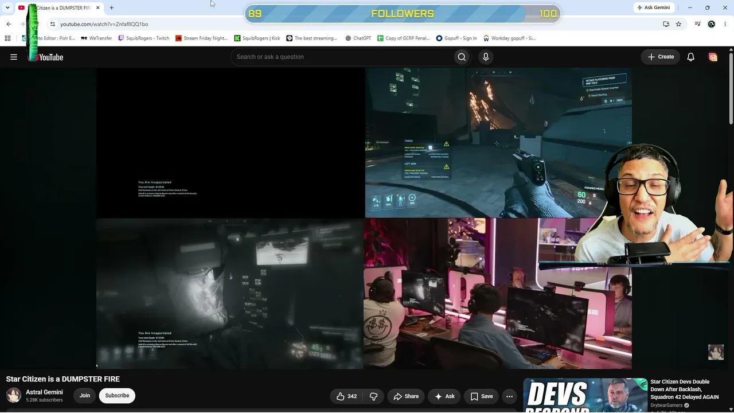Save the video to a playlist
Image resolution: width=734 pixels, height=413 pixels.
(x=482, y=396)
